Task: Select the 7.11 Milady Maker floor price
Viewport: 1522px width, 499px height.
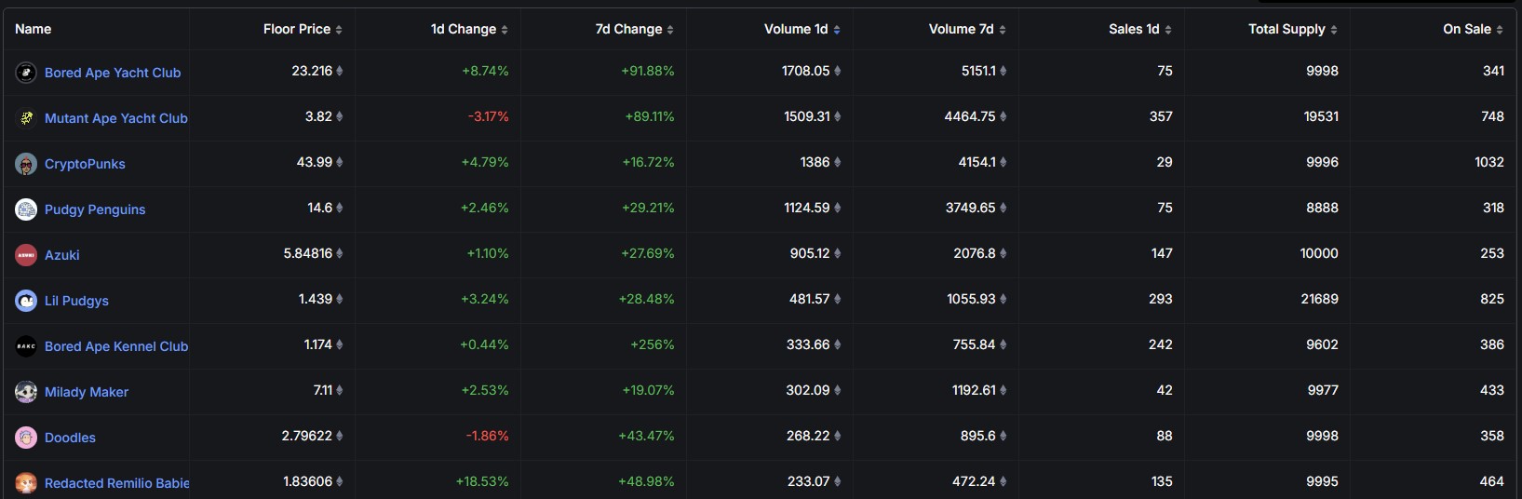Action: pyautogui.click(x=323, y=390)
